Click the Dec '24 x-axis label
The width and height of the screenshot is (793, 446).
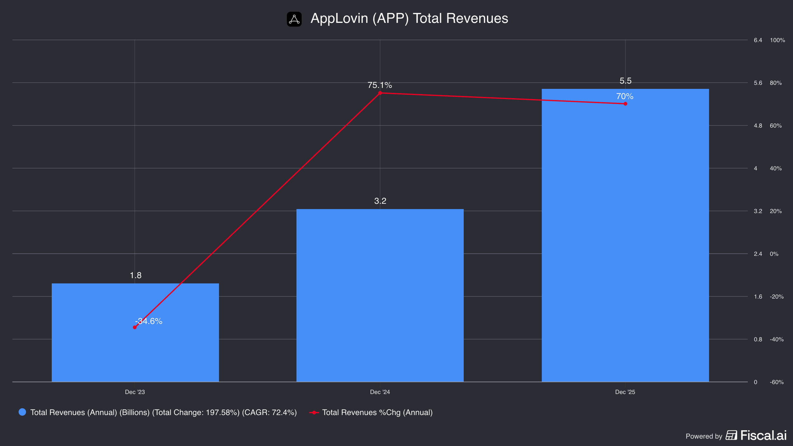[x=380, y=392]
